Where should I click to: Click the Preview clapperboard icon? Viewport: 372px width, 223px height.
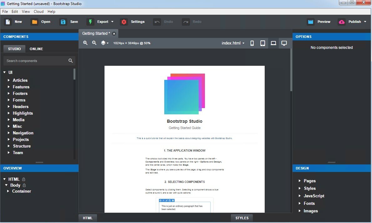(311, 22)
